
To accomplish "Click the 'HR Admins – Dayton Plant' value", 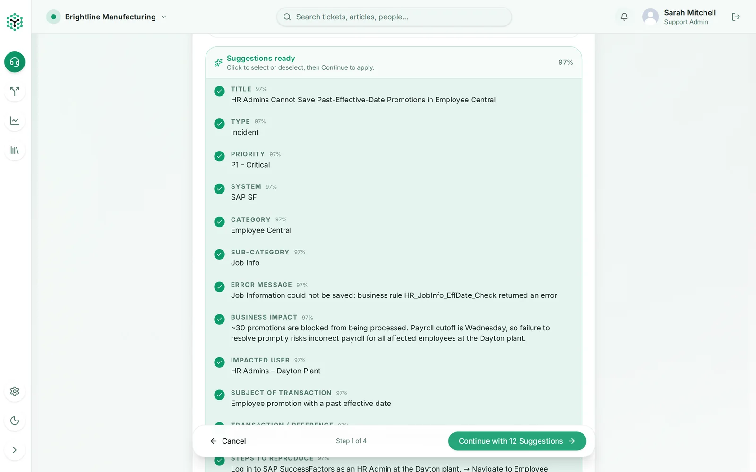I will pos(276,371).
